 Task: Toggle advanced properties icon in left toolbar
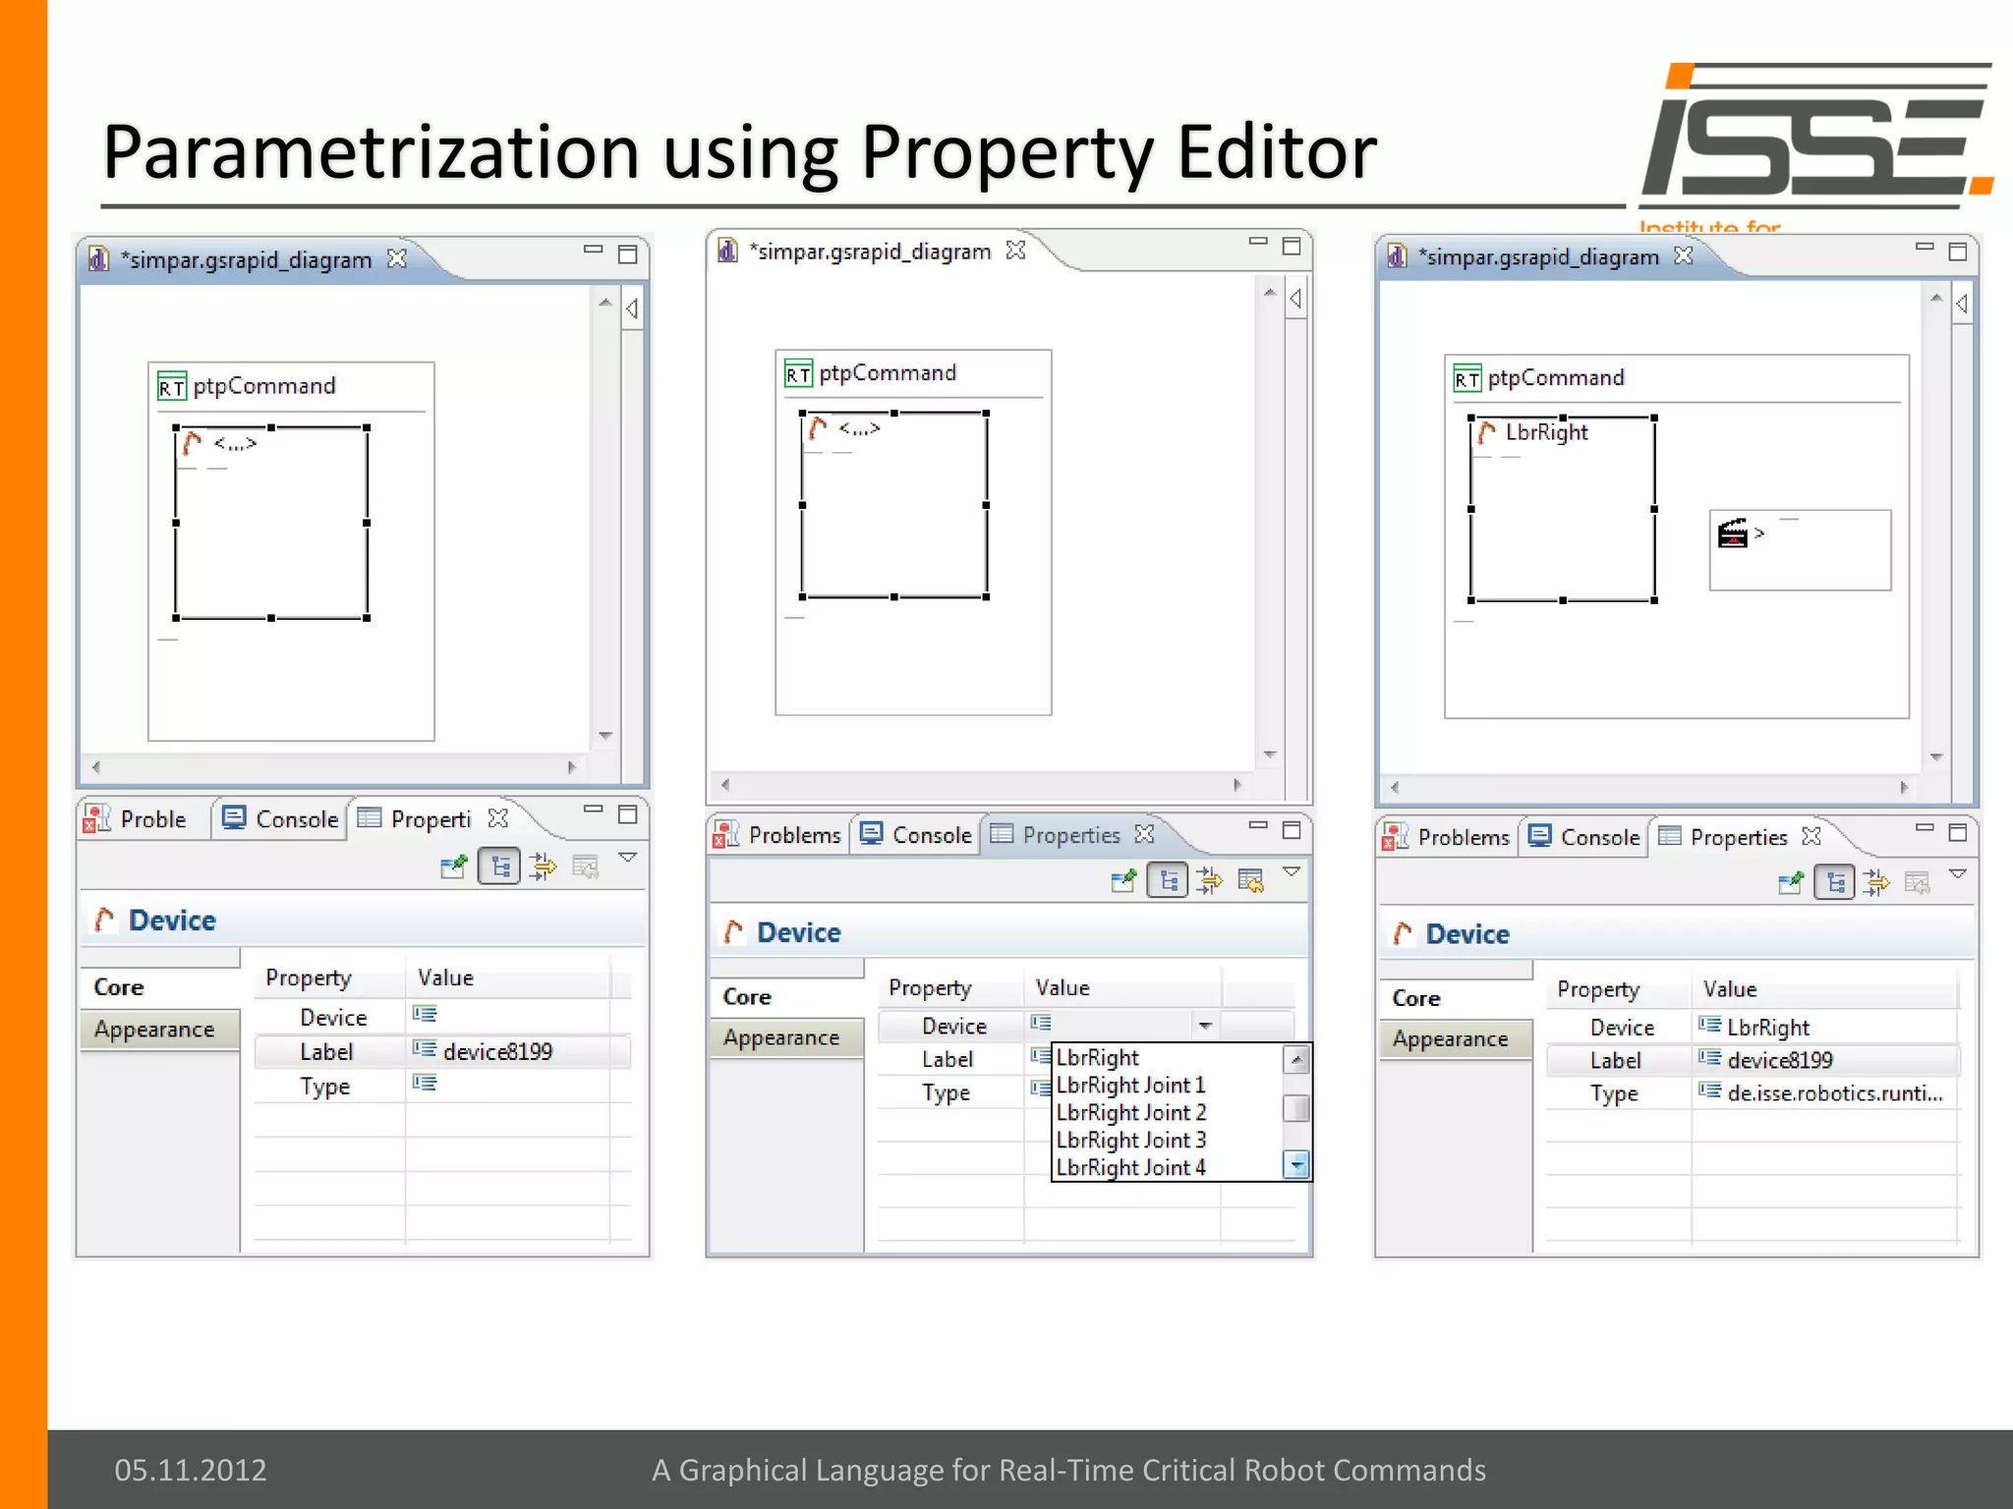click(x=543, y=866)
